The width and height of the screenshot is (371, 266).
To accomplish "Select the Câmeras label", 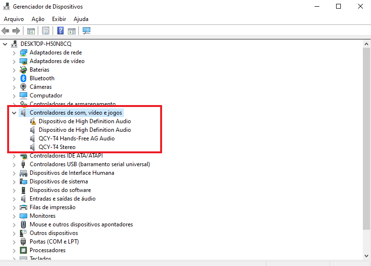I will click(x=41, y=87).
